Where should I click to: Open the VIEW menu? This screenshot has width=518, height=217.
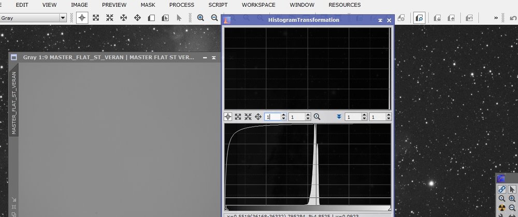pyautogui.click(x=50, y=5)
